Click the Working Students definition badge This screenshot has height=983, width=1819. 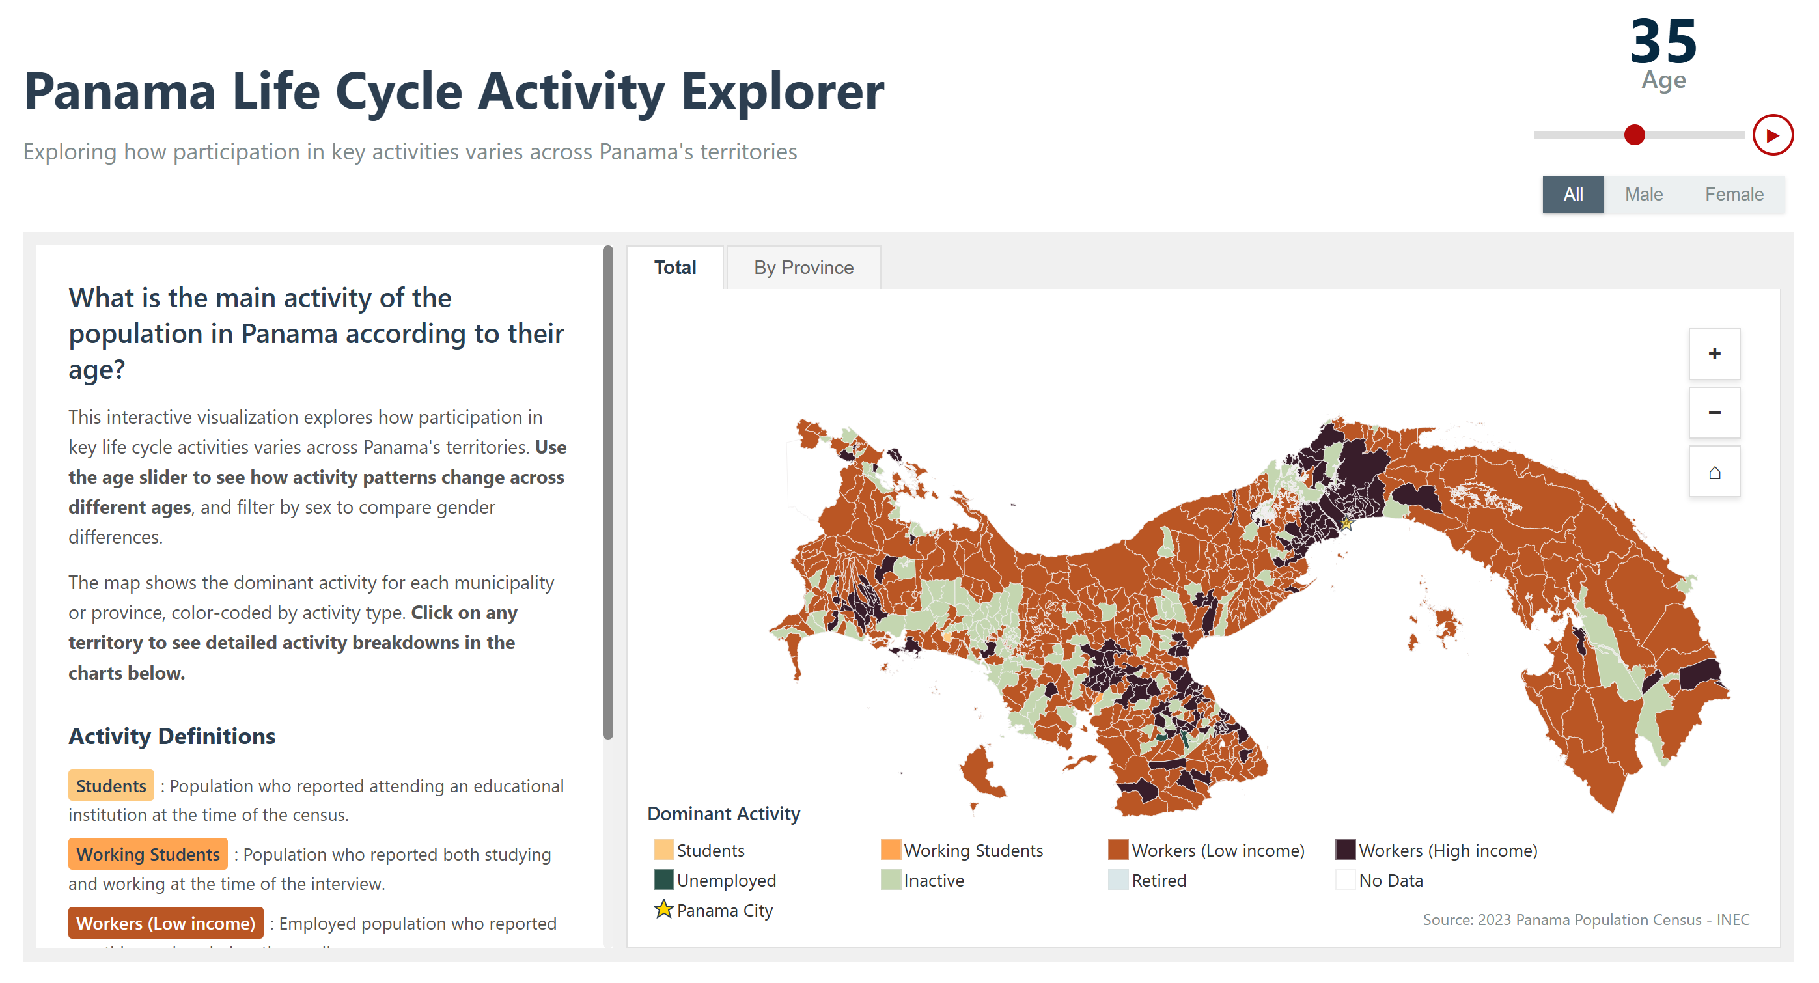tap(148, 853)
